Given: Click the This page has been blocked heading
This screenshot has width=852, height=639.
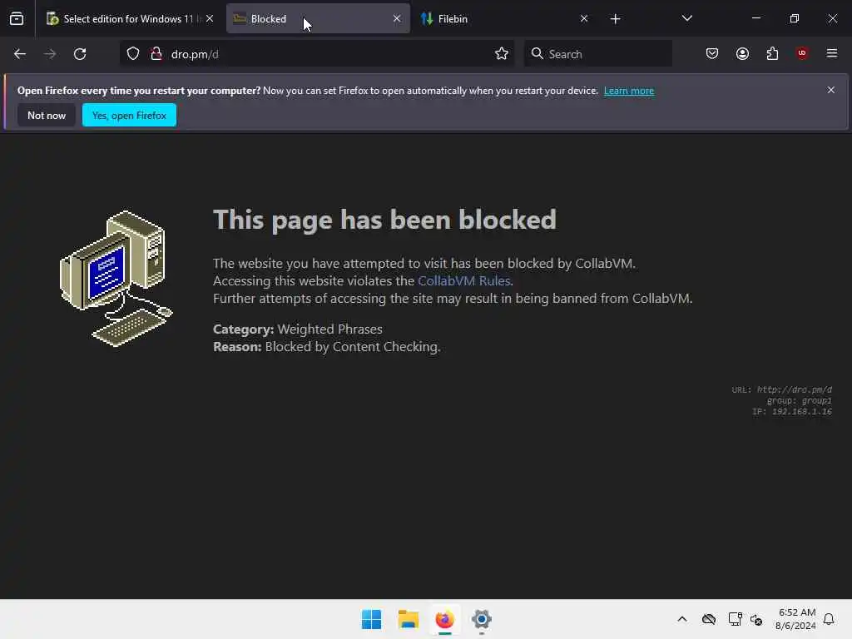Looking at the screenshot, I should [x=384, y=220].
